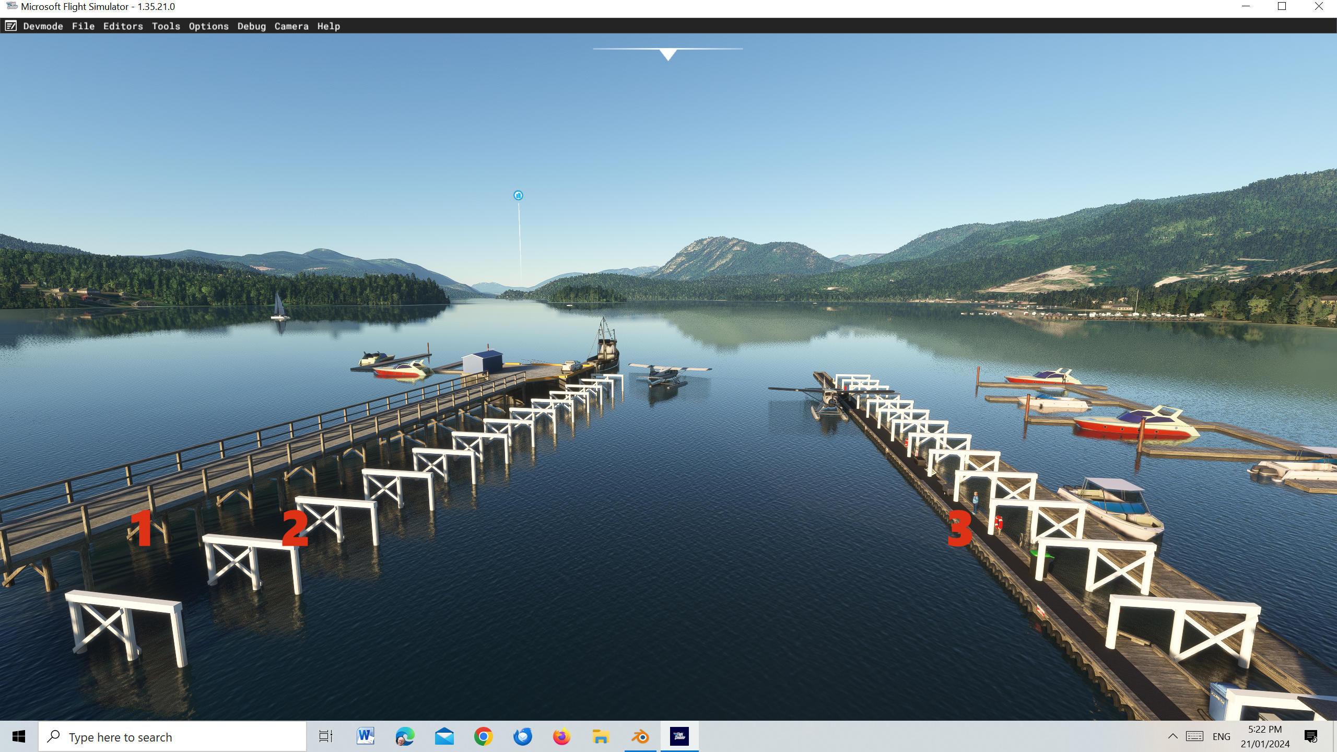Screen dimensions: 1337x752
Task: Click the ENG language indicator
Action: click(1222, 737)
